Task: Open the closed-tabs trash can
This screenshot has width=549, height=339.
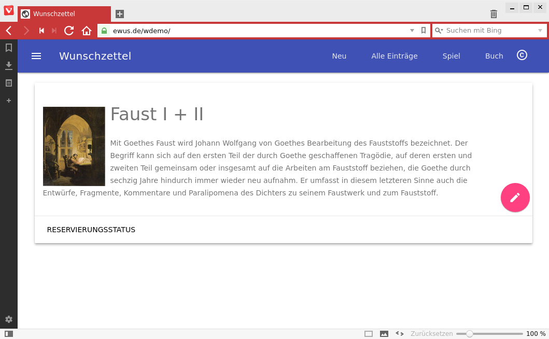Action: (x=493, y=14)
